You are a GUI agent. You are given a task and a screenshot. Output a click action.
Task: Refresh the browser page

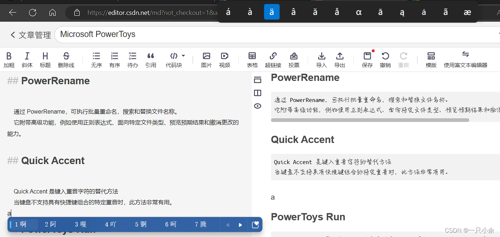[33, 13]
